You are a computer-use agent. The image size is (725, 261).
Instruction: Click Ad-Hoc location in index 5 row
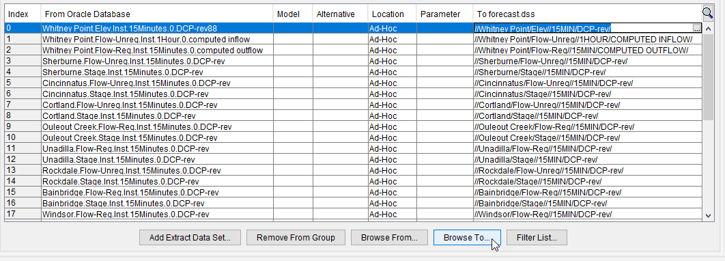(x=392, y=83)
